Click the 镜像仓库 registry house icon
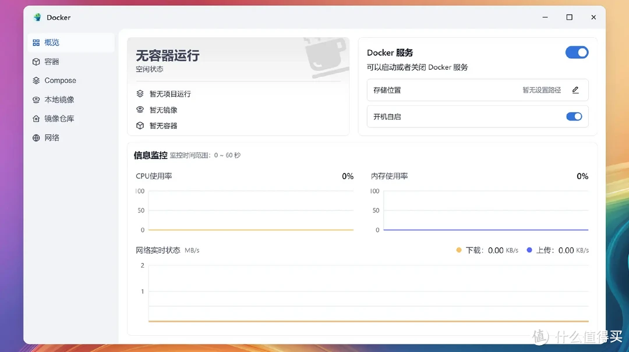Screen dimensions: 629x352 pos(36,119)
